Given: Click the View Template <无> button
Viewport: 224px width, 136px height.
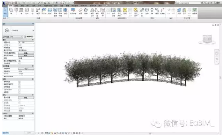Looking at the screenshot, I should point(26,69).
